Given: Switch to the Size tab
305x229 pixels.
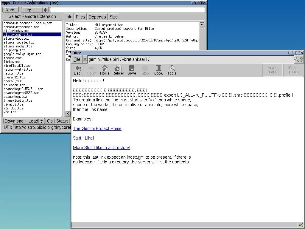Looking at the screenshot, I should [113, 17].
